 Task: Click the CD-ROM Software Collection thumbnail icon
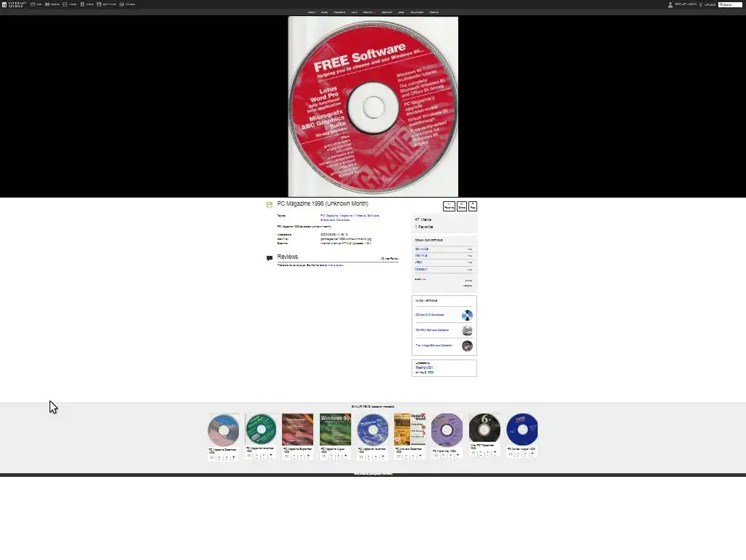click(x=467, y=330)
